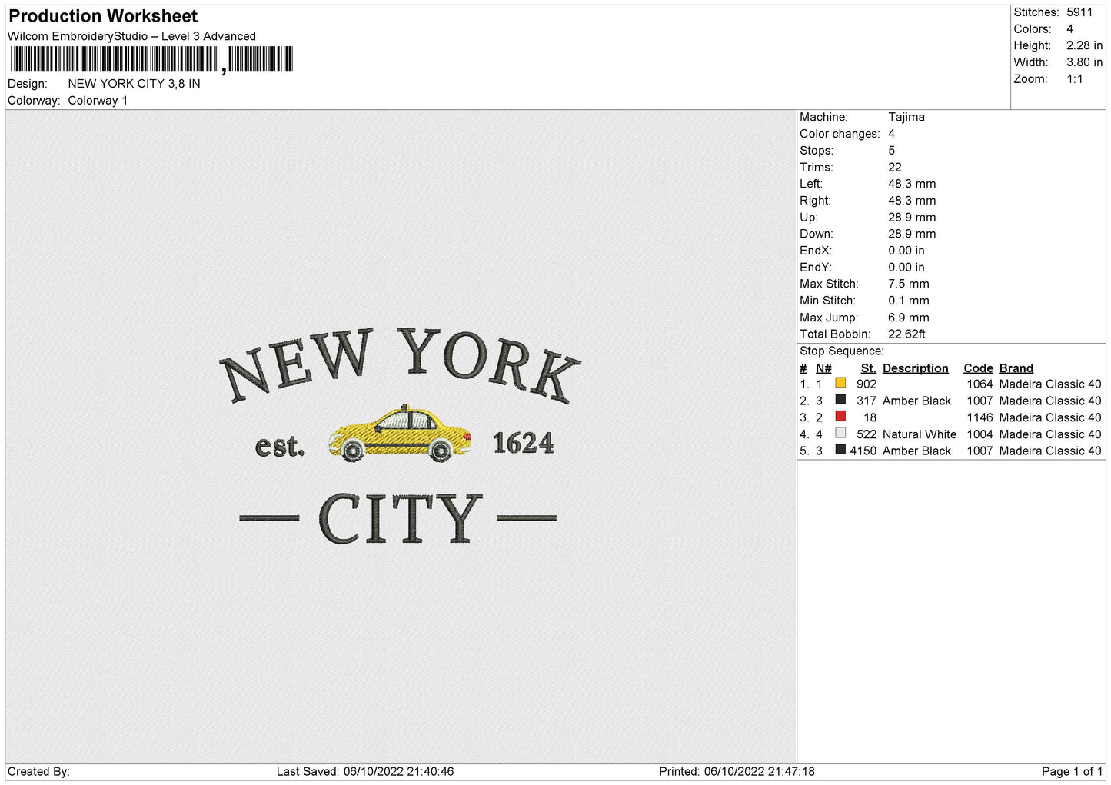Image resolution: width=1111 pixels, height=785 pixels.
Task: Click the 'Brand' column header
Action: click(1016, 368)
